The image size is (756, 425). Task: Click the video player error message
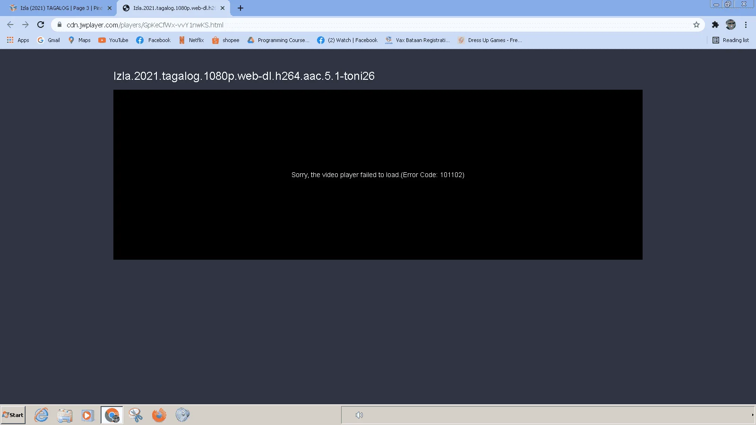click(378, 175)
